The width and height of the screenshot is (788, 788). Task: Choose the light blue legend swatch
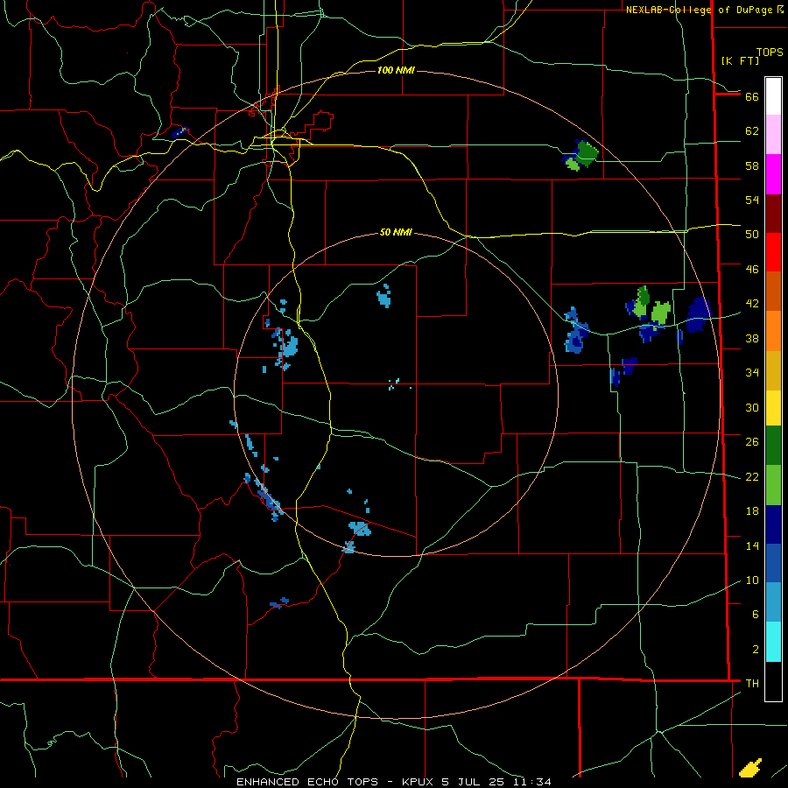click(773, 602)
